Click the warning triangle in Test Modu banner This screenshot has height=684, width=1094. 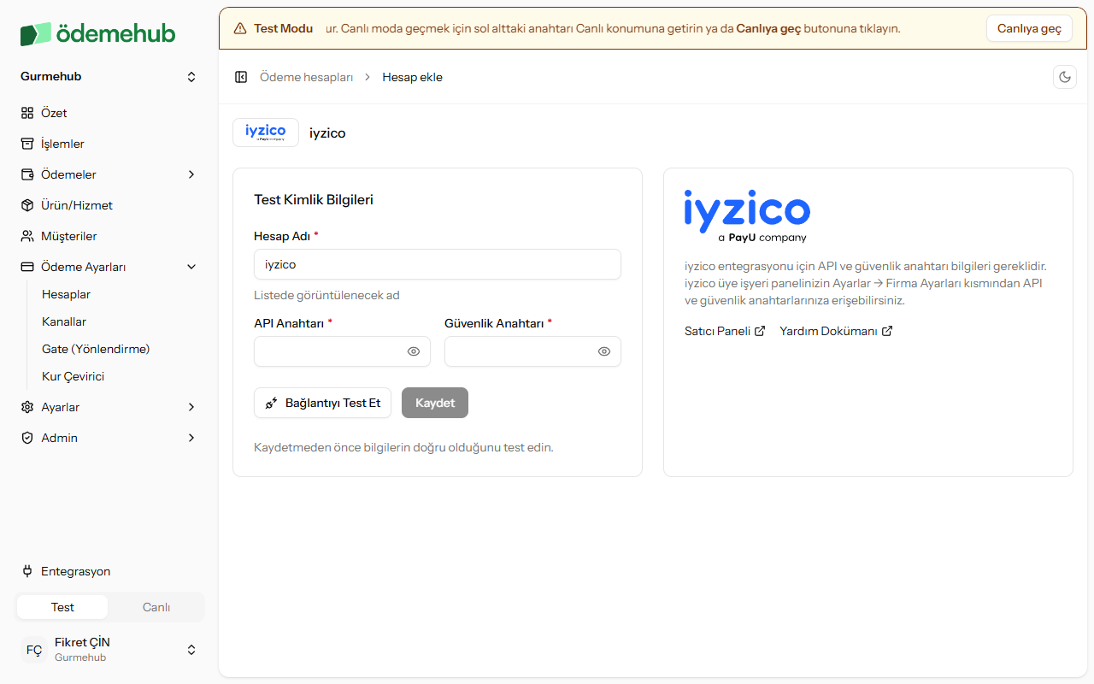(x=240, y=28)
